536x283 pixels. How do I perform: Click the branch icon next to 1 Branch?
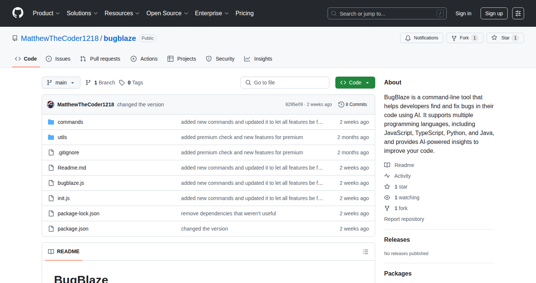click(88, 83)
